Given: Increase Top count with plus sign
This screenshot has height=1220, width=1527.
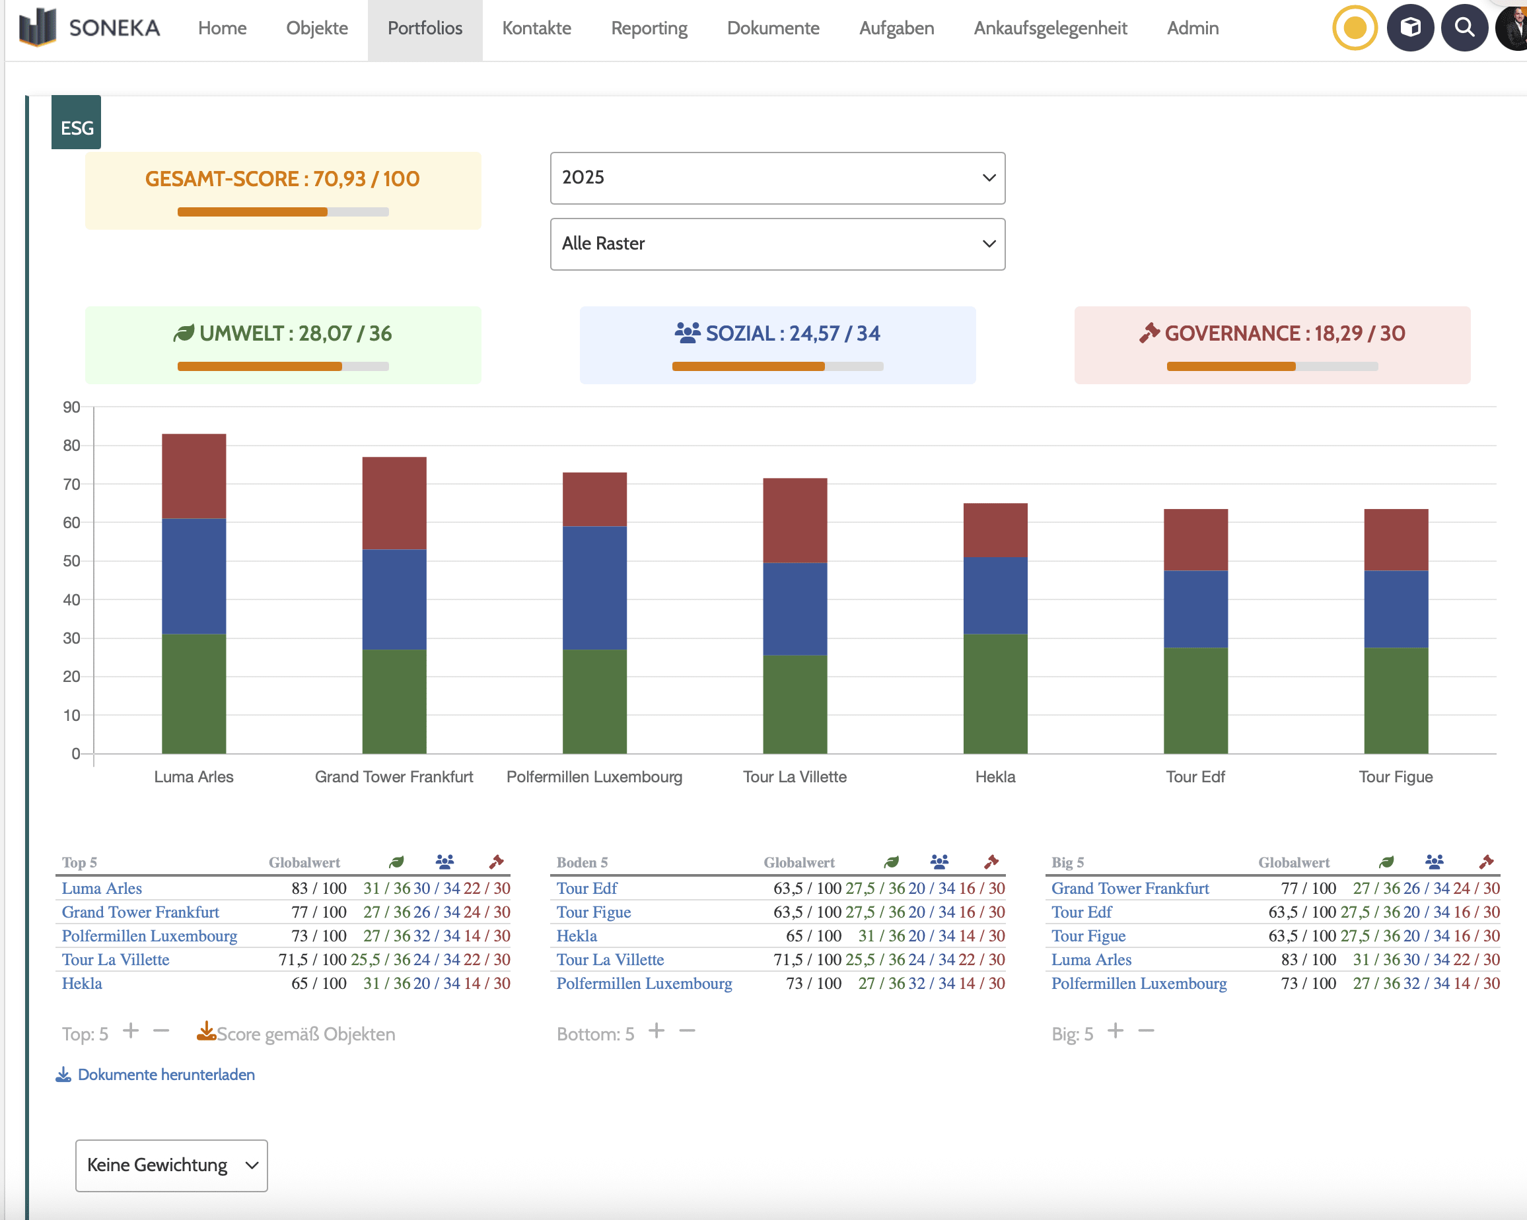Looking at the screenshot, I should click(130, 1031).
